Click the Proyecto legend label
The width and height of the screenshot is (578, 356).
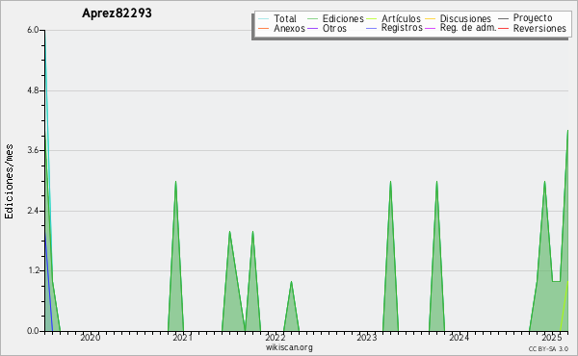point(533,18)
